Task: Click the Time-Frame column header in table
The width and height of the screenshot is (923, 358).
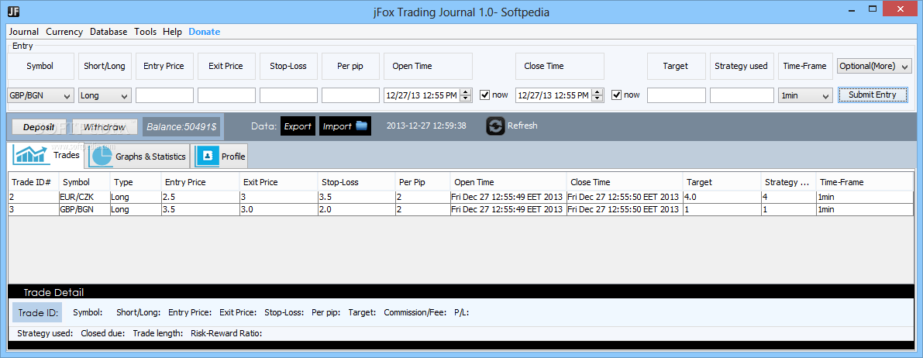Action: pyautogui.click(x=865, y=183)
